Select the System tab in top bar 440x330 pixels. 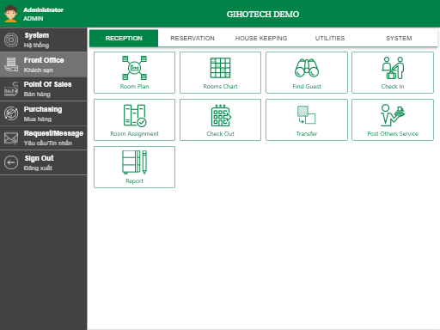(x=399, y=38)
